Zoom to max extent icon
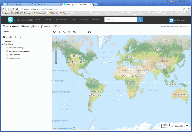 tap(89, 32)
